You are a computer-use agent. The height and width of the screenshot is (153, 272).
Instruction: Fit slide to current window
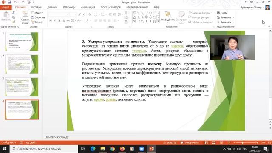[x=269, y=143]
